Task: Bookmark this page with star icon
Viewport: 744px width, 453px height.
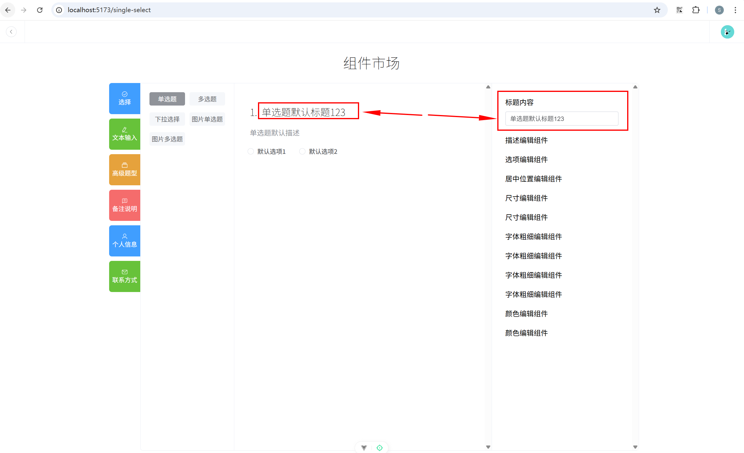Action: coord(657,10)
